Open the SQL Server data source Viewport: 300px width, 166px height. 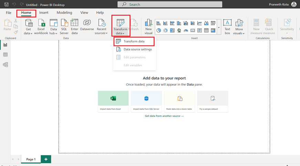click(x=64, y=23)
